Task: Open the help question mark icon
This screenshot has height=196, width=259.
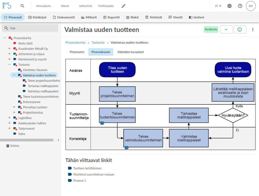Action: pos(240,6)
